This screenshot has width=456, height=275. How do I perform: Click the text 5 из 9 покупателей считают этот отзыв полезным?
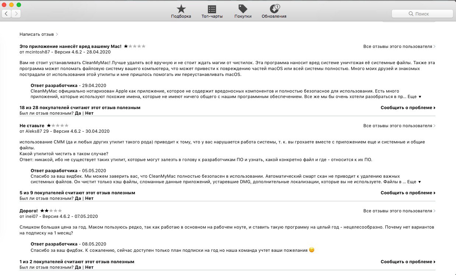coord(77,193)
